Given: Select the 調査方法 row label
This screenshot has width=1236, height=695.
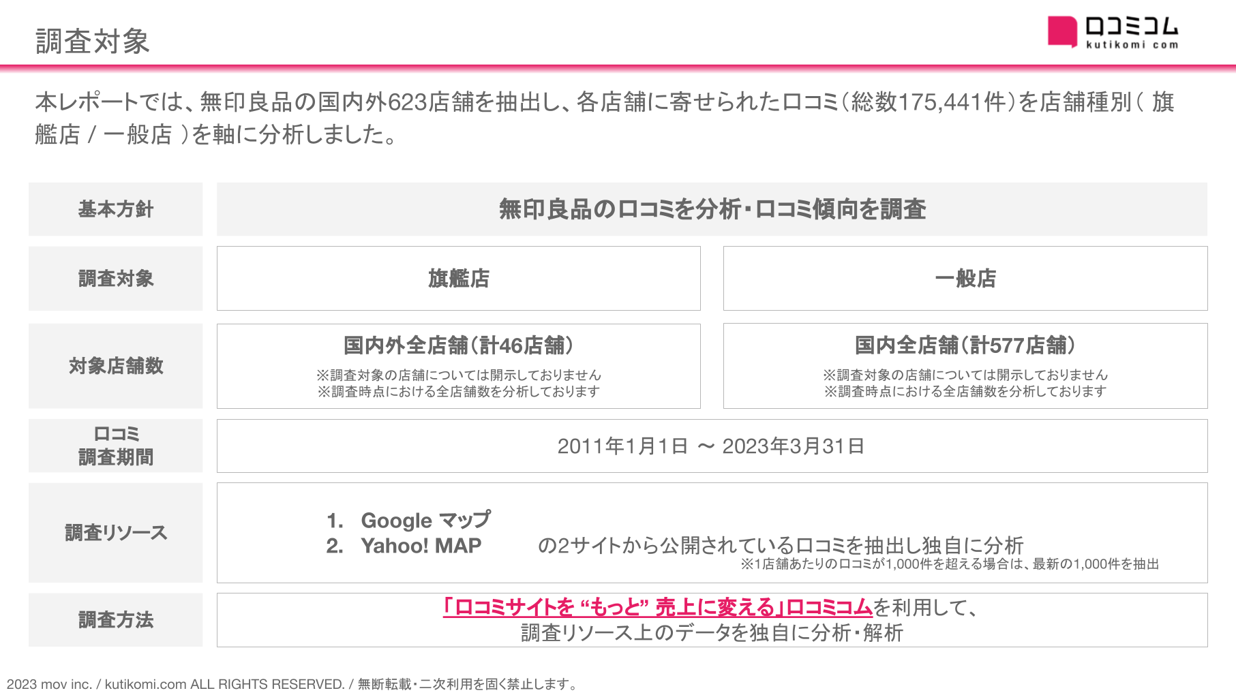Looking at the screenshot, I should 116,620.
